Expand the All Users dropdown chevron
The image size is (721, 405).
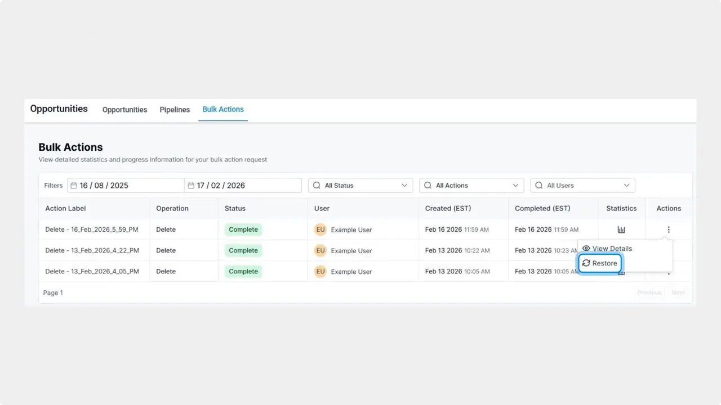click(626, 186)
